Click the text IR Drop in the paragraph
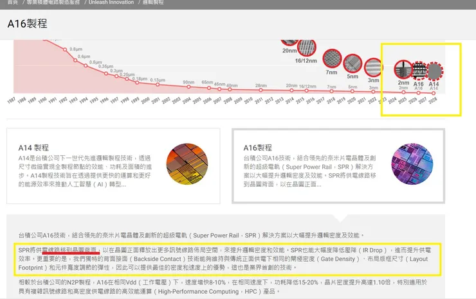476x299 pixels. point(372,250)
